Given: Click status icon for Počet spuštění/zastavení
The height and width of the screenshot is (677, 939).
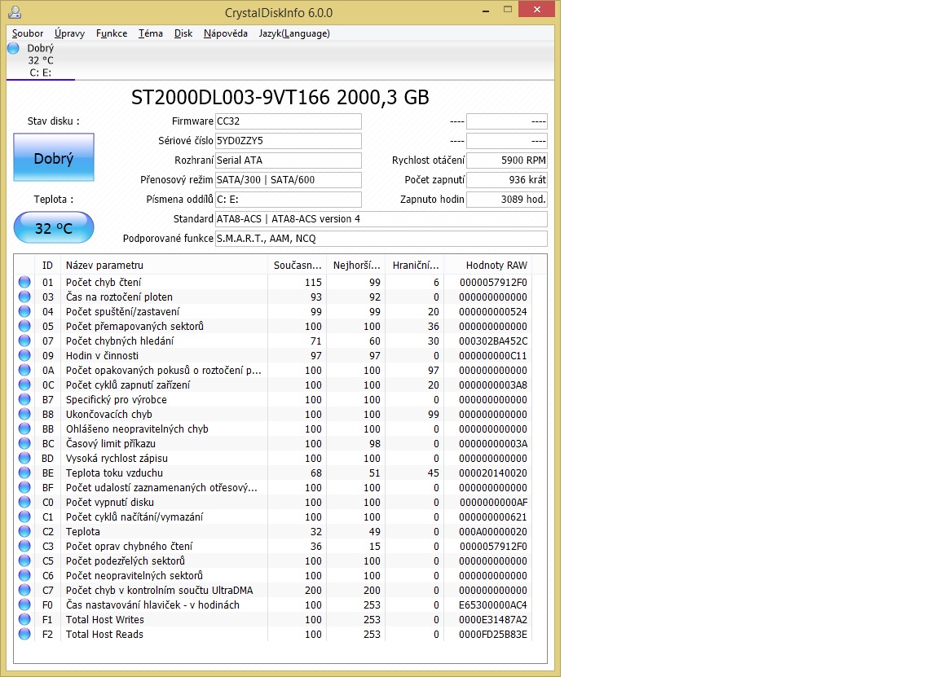Looking at the screenshot, I should 24,311.
